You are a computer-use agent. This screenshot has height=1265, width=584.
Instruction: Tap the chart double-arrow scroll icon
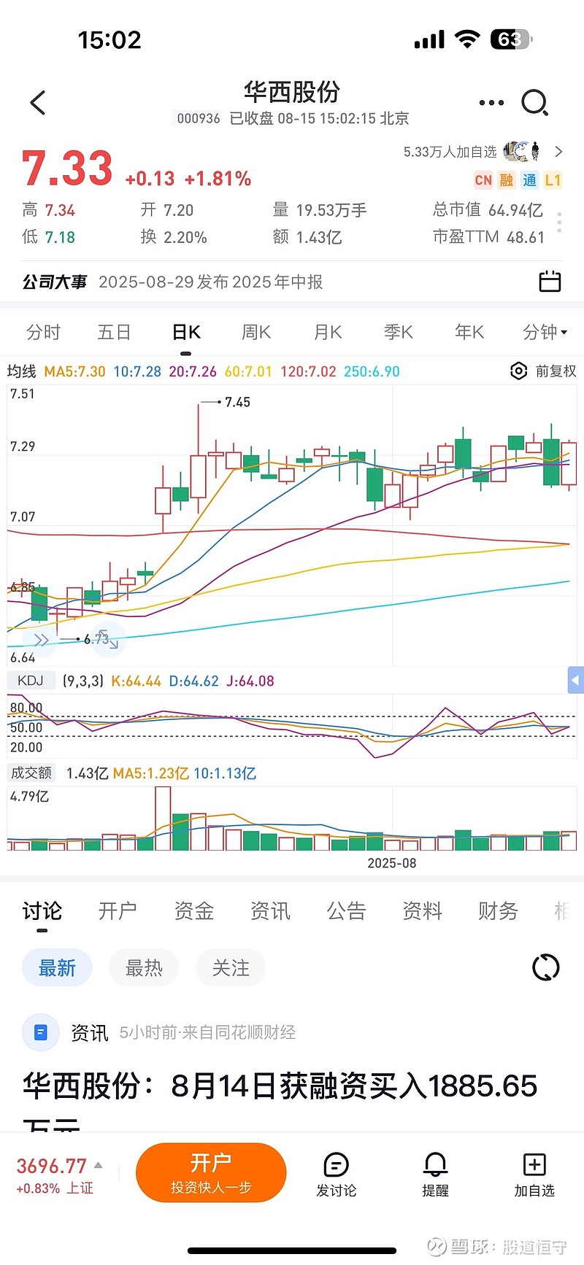tap(41, 640)
